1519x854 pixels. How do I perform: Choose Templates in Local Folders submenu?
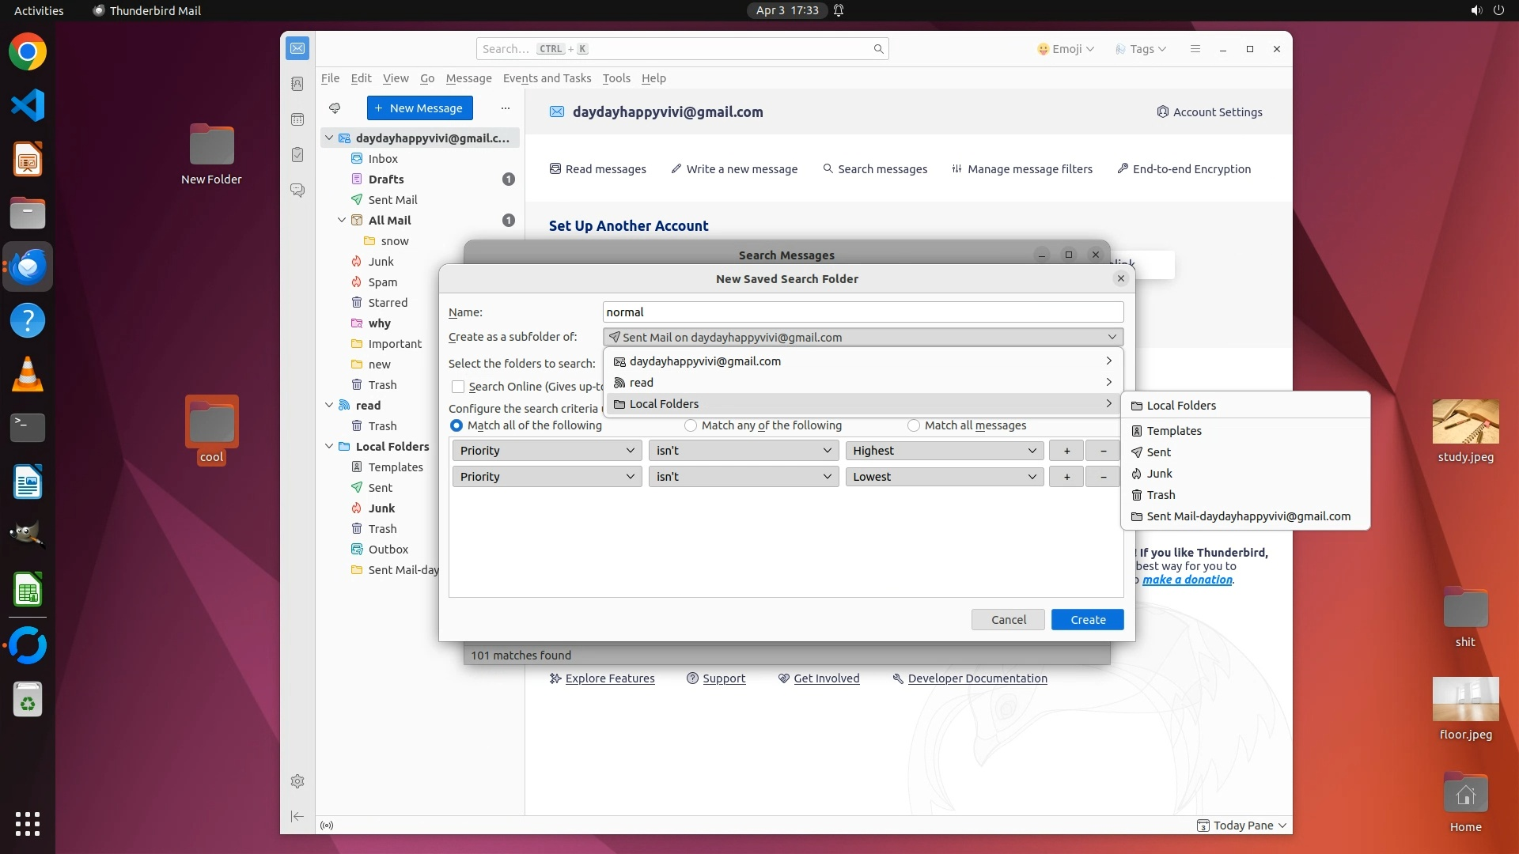click(1174, 431)
